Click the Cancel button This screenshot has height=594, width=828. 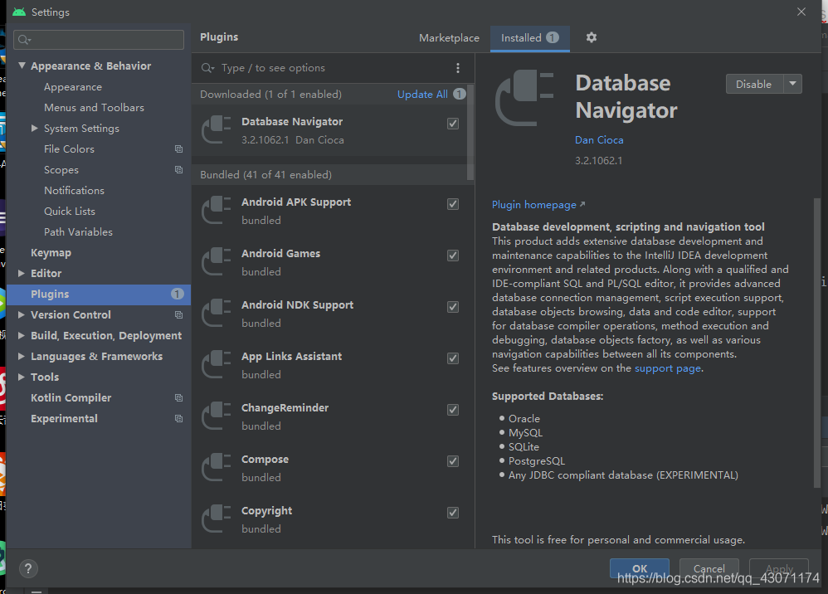coord(709,568)
